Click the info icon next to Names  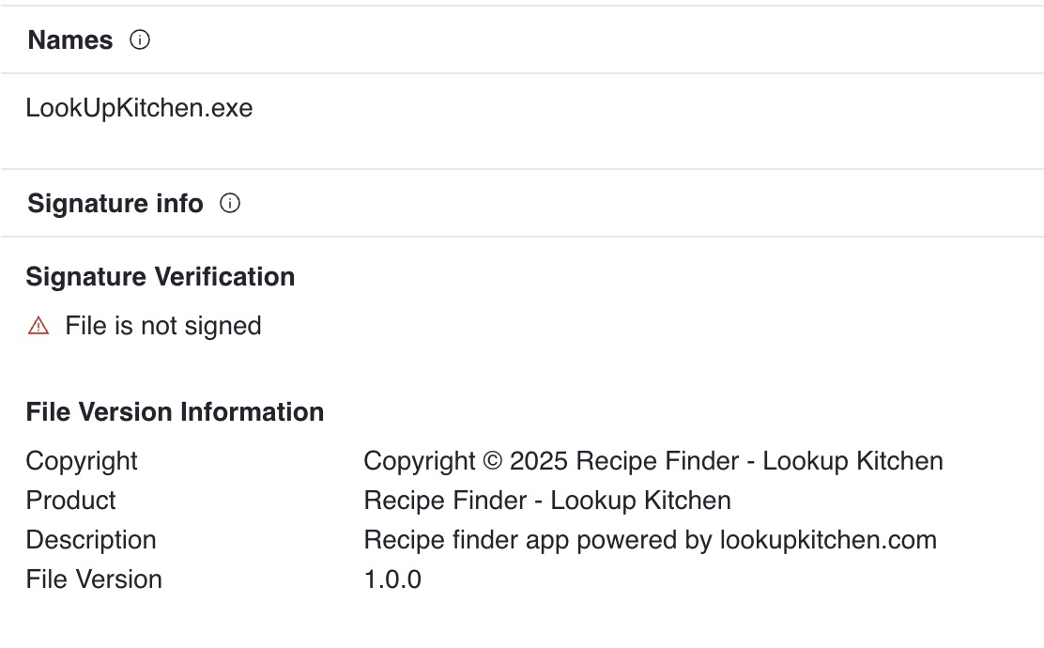pos(140,40)
